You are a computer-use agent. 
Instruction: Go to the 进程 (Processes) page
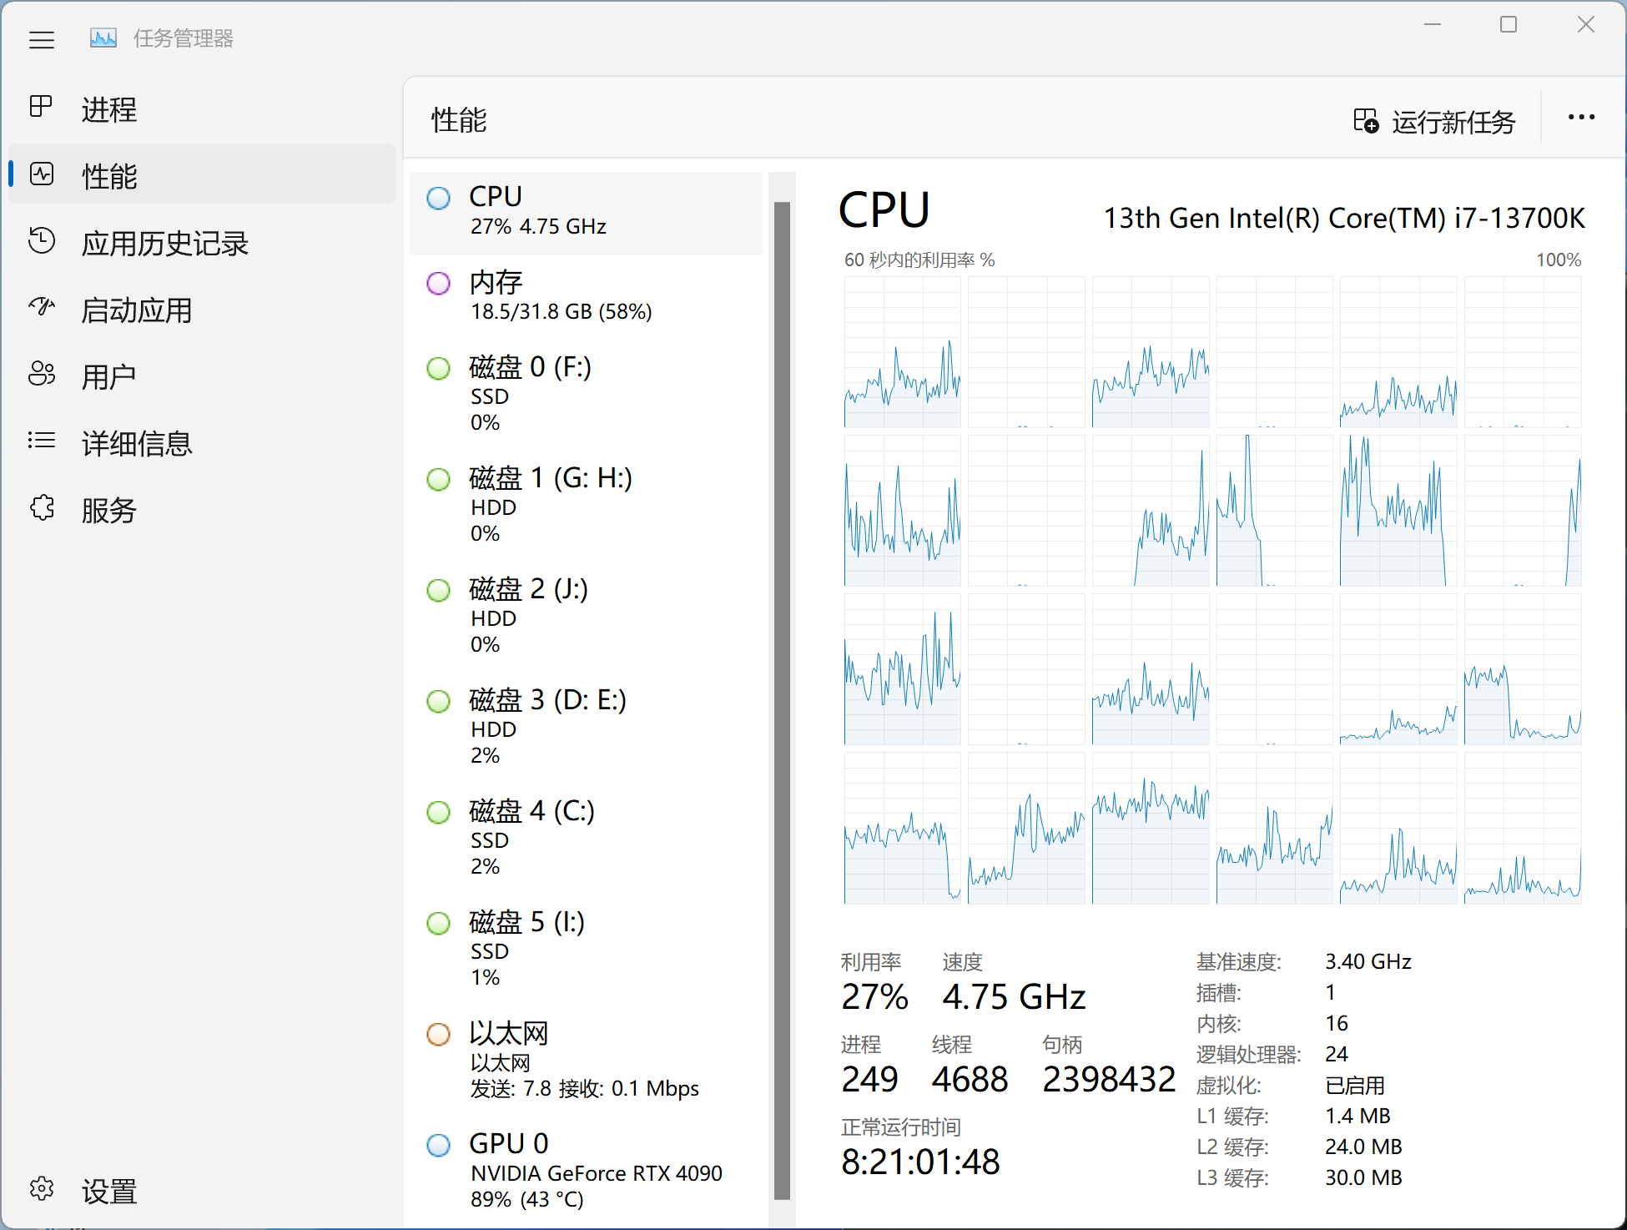click(201, 108)
